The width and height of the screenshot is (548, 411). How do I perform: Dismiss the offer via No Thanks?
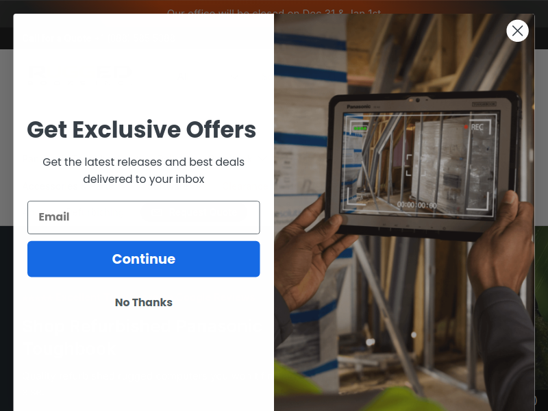[x=144, y=302]
